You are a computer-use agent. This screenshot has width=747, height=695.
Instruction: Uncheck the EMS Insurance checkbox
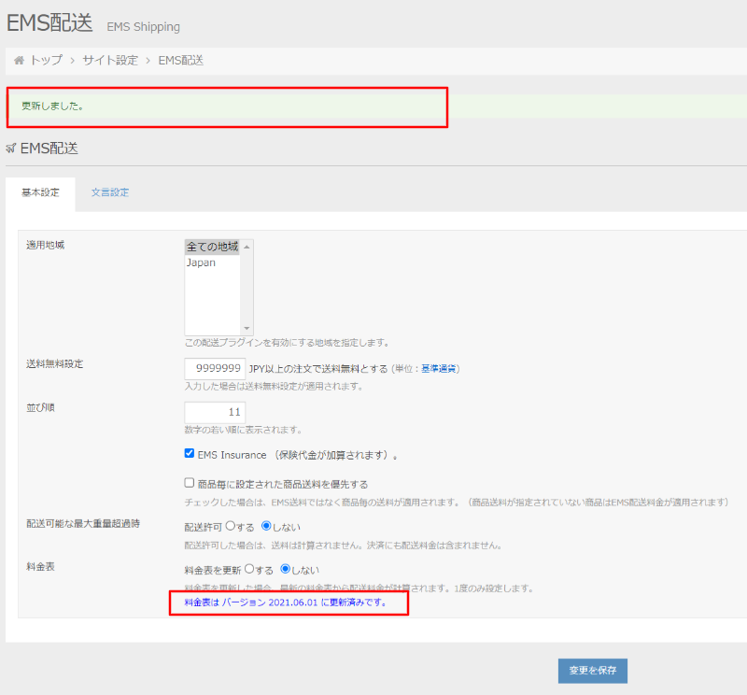[x=190, y=455]
